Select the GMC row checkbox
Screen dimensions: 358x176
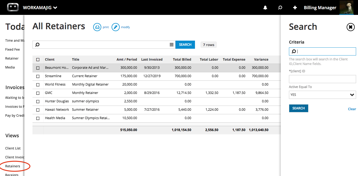point(38,93)
